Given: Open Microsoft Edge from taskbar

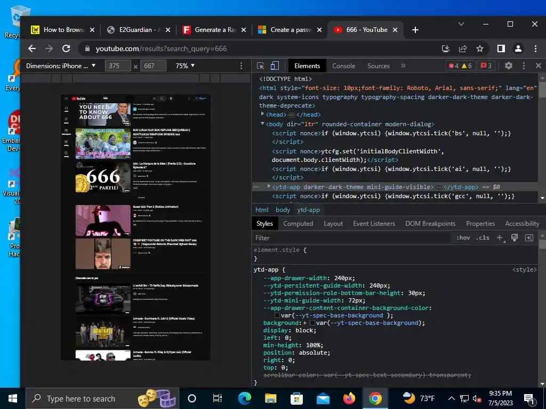Looking at the screenshot, I should point(245,398).
